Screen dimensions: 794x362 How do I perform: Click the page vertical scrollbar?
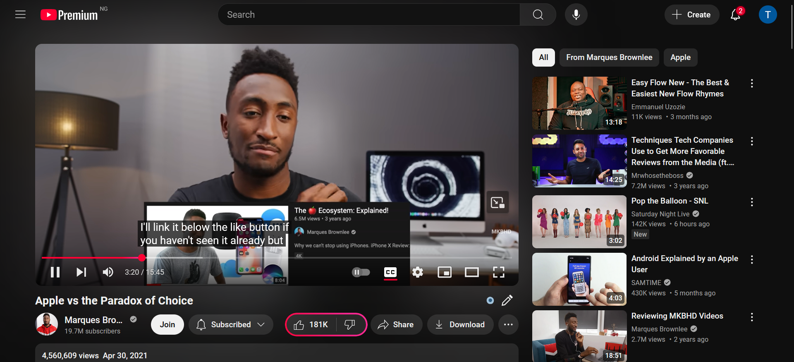792,26
